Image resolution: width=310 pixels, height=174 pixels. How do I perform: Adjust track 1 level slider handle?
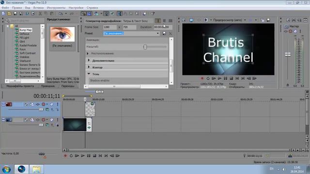(41, 110)
